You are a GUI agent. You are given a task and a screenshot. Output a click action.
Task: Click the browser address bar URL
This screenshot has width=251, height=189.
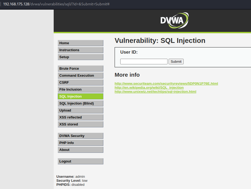point(56,4)
